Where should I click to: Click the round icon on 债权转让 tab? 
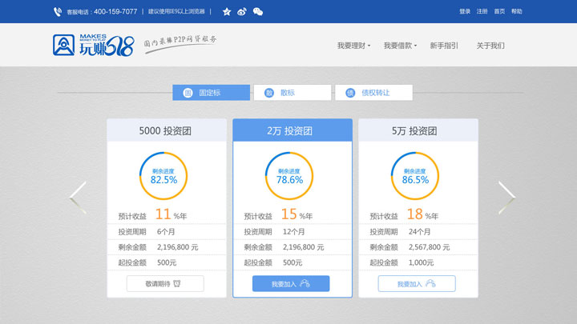[x=349, y=93]
